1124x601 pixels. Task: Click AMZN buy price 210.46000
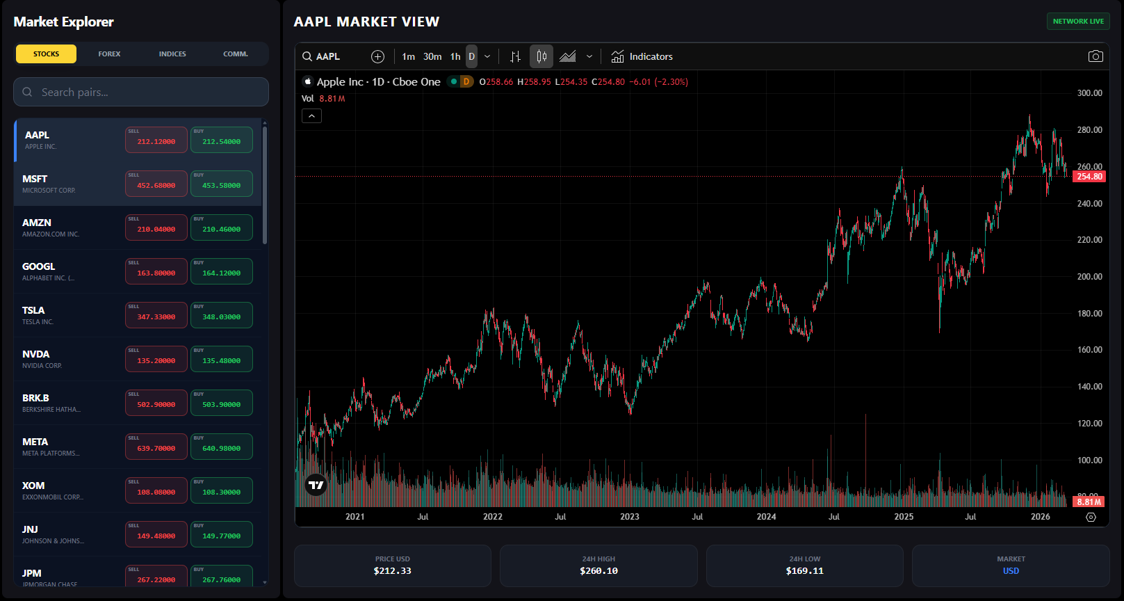222,227
